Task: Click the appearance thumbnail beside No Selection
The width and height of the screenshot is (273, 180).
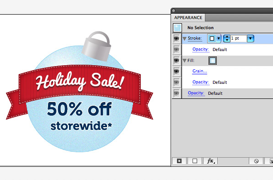Action: (177, 28)
